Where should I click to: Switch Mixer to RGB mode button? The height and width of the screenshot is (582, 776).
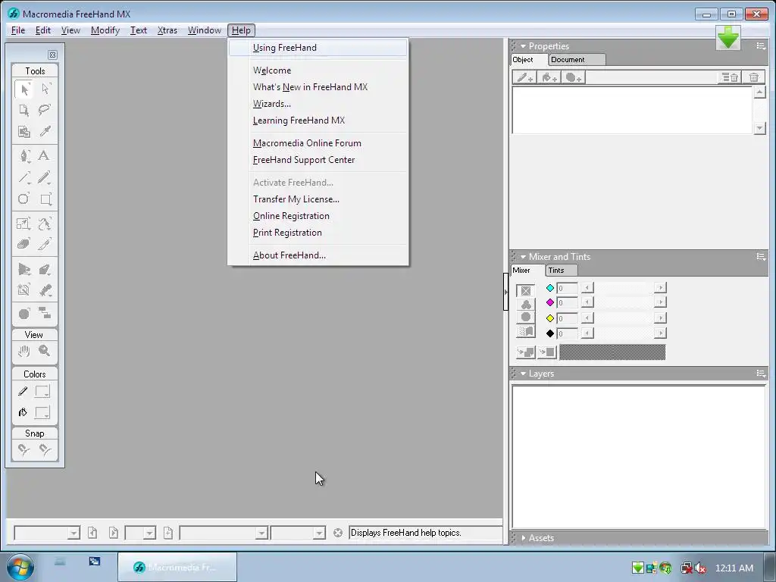pyautogui.click(x=526, y=305)
